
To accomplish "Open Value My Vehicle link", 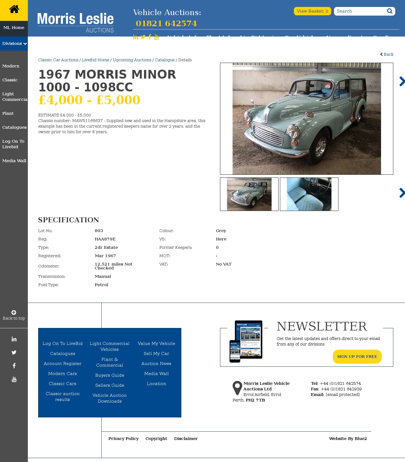I will (157, 344).
